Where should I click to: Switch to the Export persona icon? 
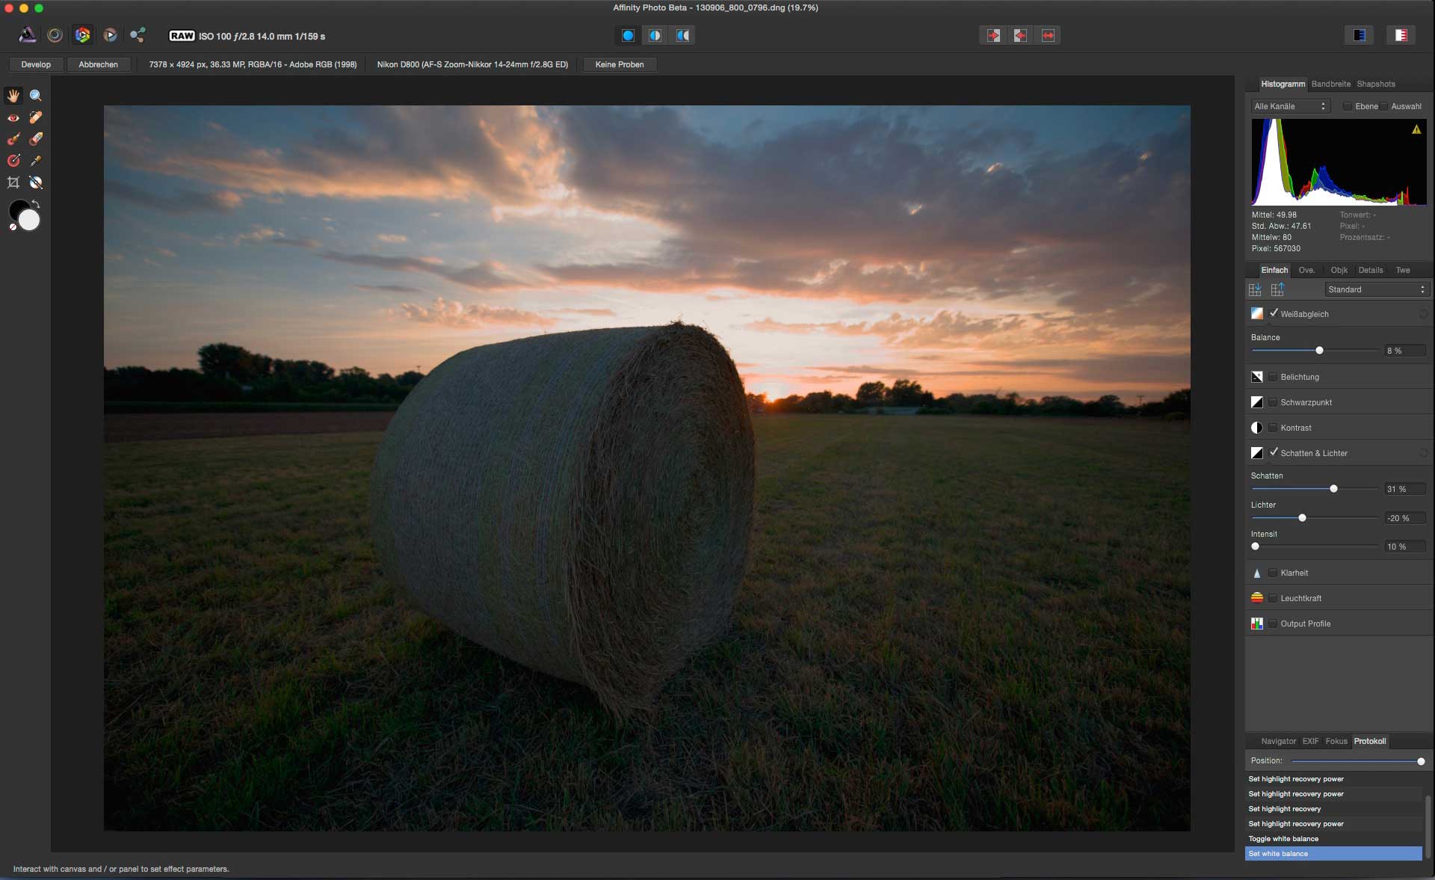[x=137, y=35]
